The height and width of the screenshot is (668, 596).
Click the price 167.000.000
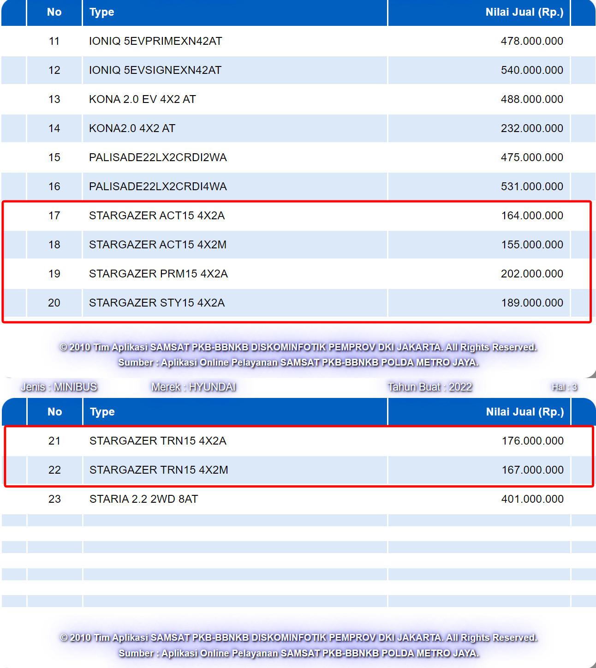click(x=533, y=470)
